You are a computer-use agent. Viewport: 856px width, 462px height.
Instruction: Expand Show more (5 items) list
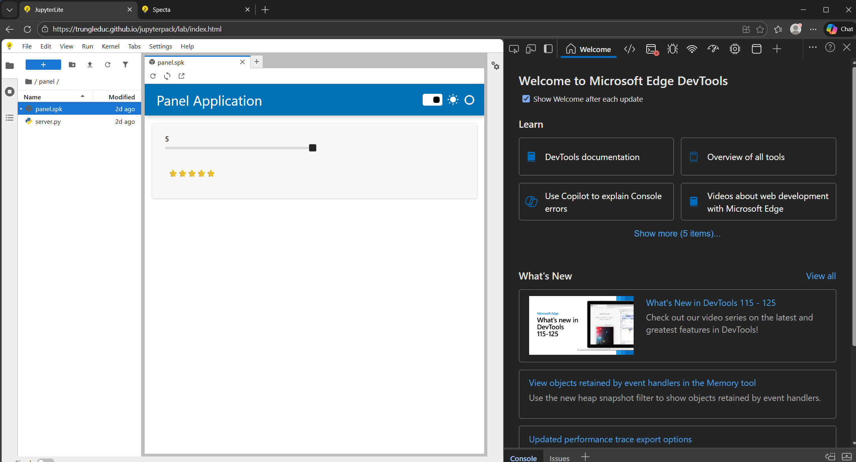click(x=677, y=233)
